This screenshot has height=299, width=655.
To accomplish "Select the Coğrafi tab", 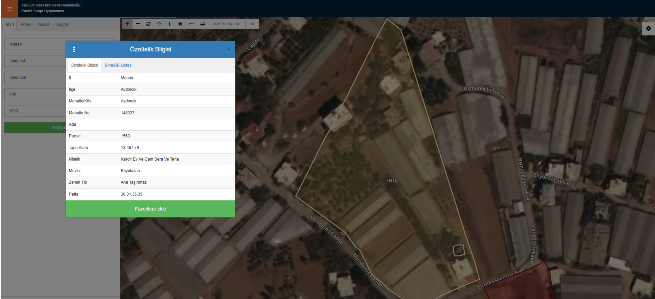I will click(x=63, y=25).
